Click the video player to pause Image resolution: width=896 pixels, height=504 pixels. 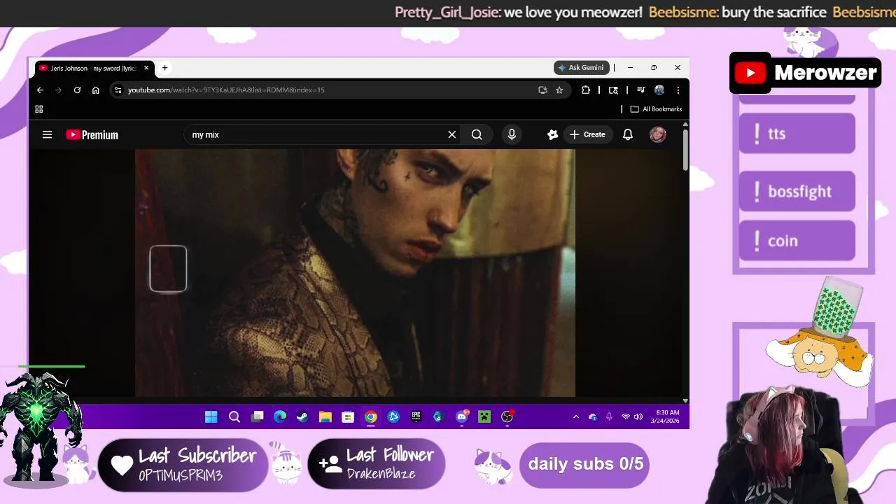[x=355, y=273]
